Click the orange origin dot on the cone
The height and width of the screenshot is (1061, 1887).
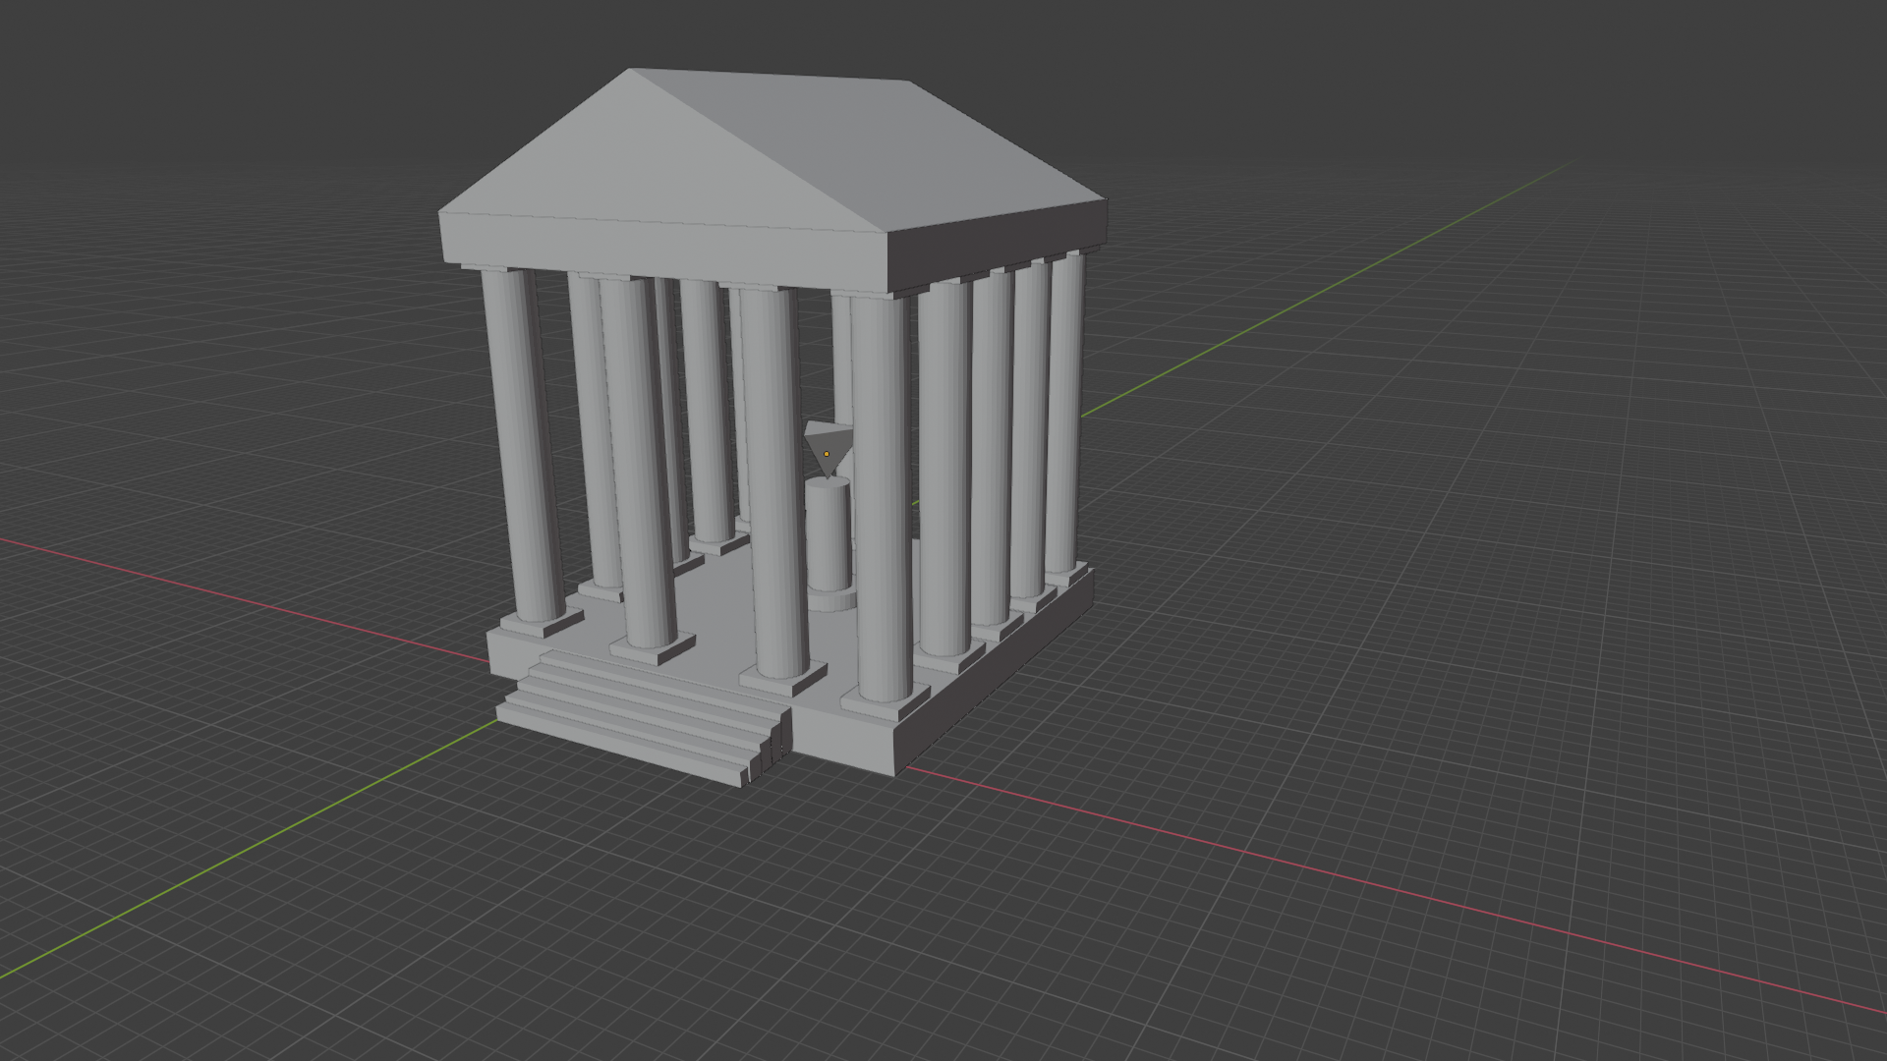(x=827, y=454)
